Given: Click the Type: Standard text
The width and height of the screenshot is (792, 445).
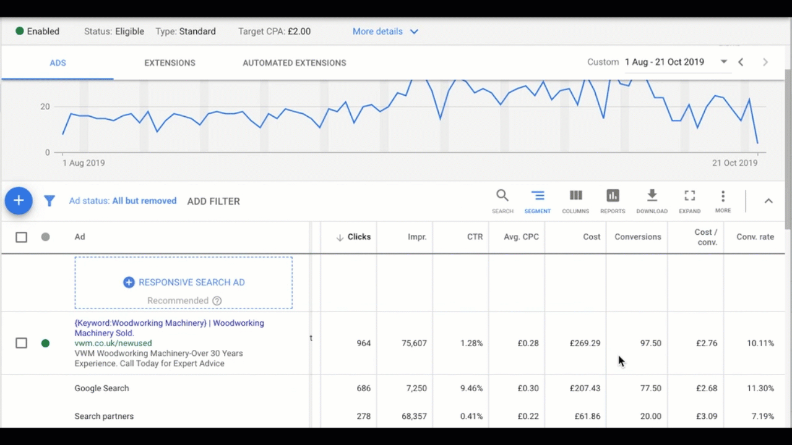Looking at the screenshot, I should [186, 32].
